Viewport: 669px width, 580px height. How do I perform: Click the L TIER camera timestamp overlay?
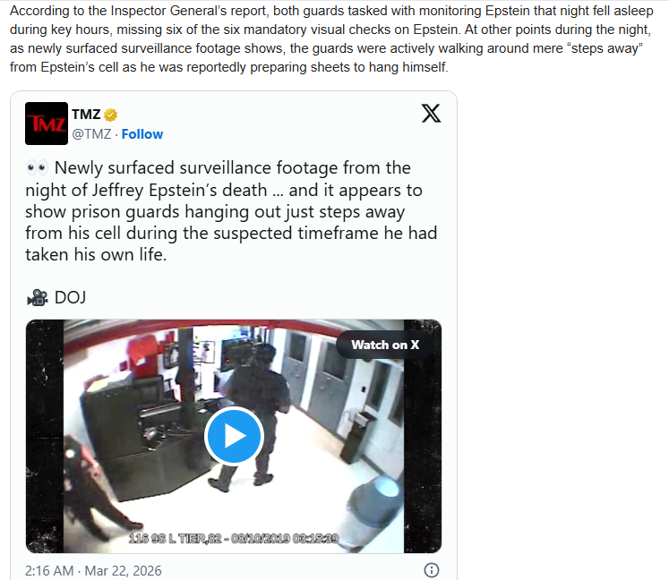tap(234, 538)
